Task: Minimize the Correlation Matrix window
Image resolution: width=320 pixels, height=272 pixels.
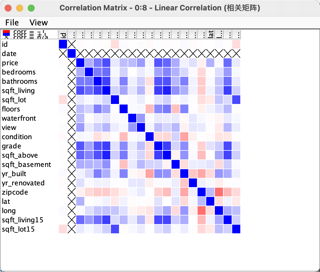Action: (x=20, y=8)
